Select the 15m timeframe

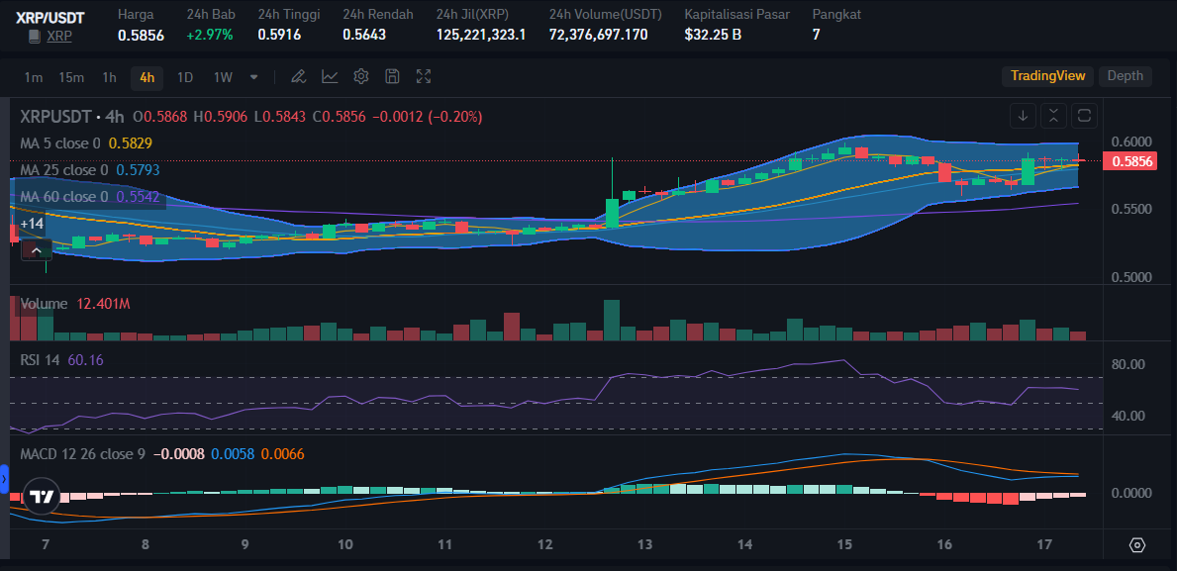click(71, 76)
